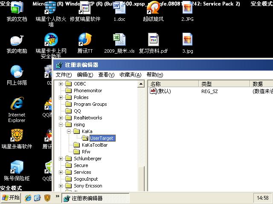
Task: Select the Rfw registry key
Action: click(86, 152)
